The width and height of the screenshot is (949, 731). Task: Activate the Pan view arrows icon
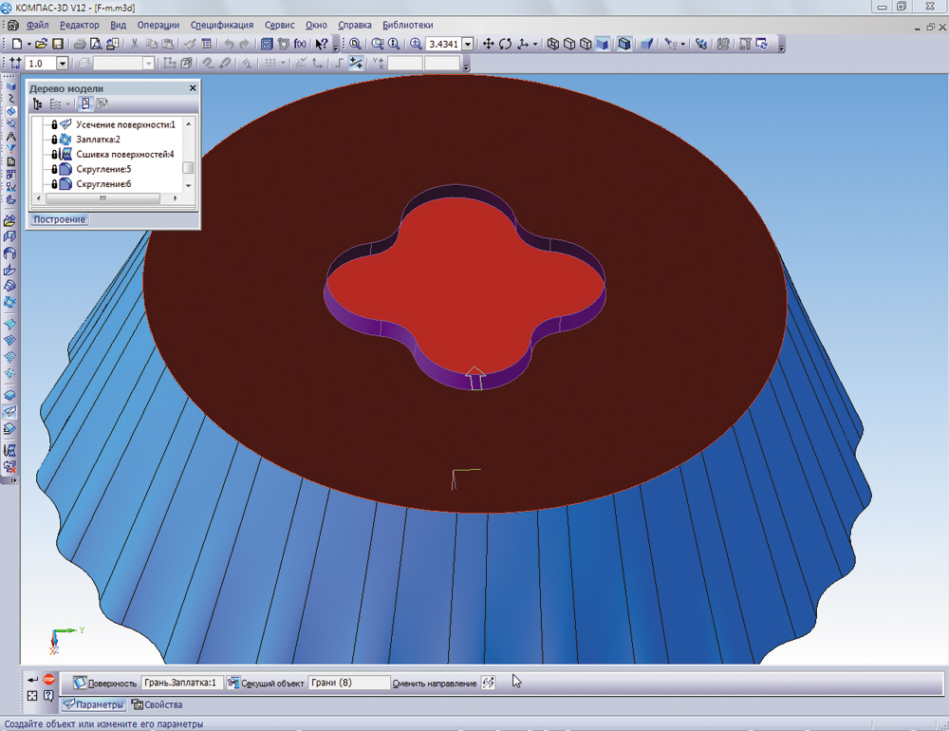[489, 45]
